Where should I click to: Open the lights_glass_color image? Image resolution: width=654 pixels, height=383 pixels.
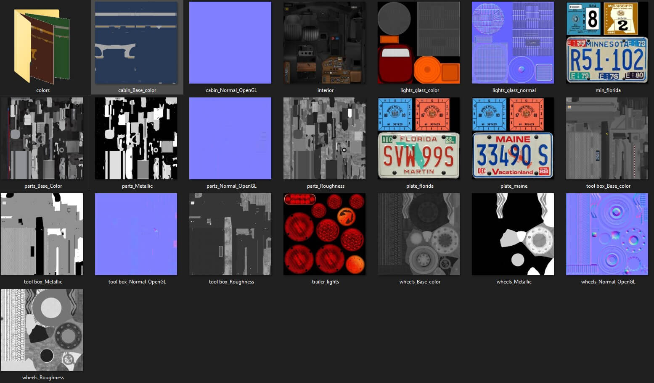pos(419,43)
